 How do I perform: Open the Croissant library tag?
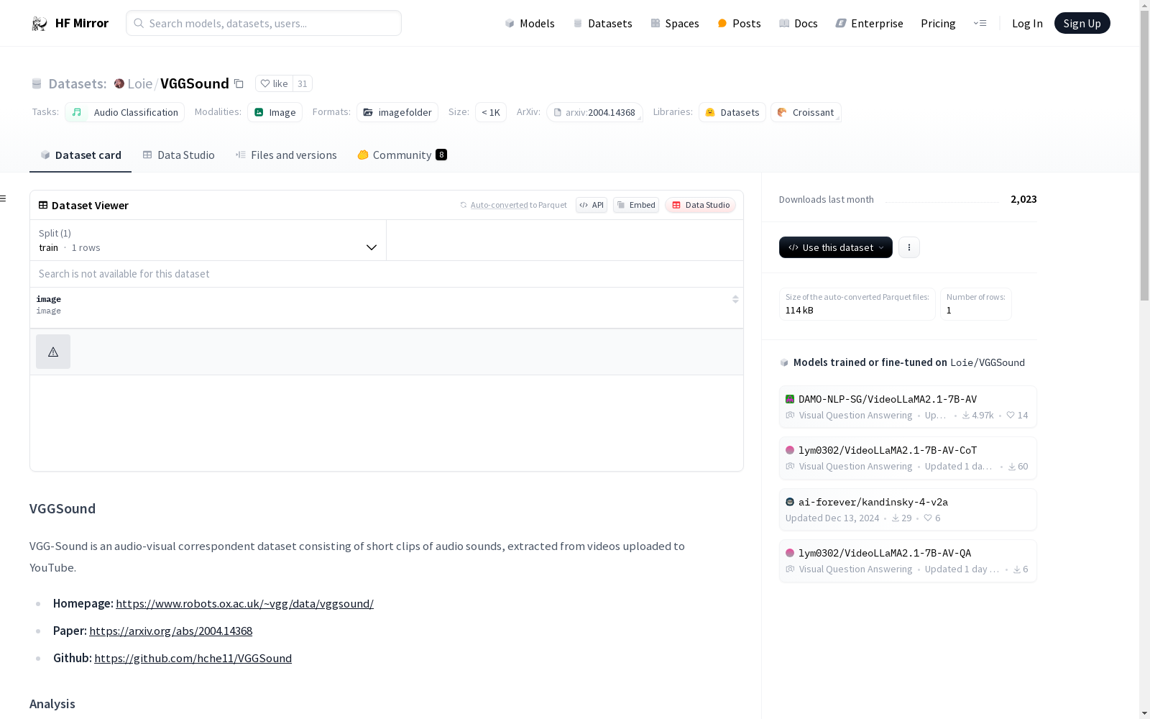coord(806,112)
